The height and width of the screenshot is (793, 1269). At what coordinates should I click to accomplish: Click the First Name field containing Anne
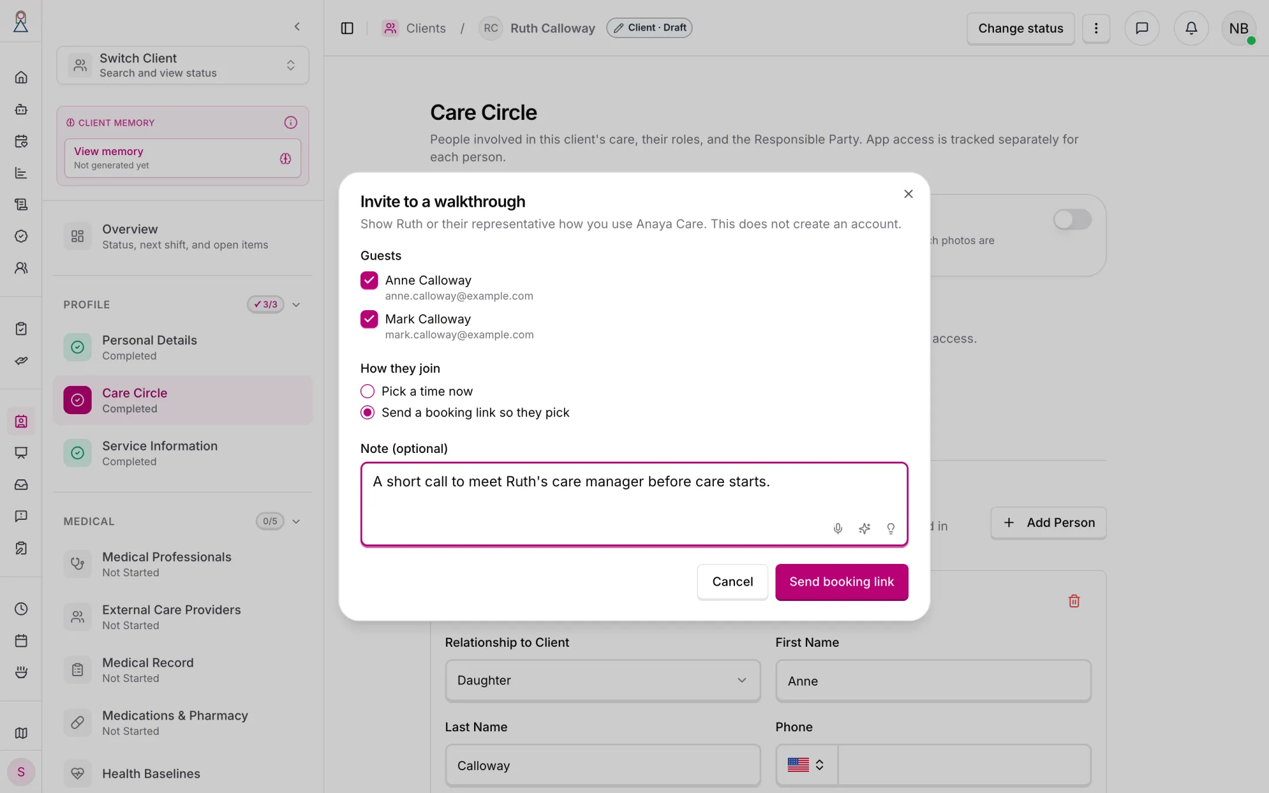(x=933, y=681)
